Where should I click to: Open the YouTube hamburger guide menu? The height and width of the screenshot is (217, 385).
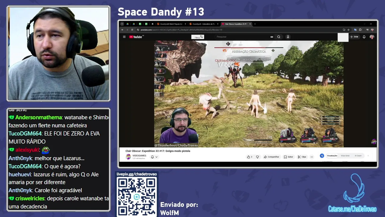tap(124, 37)
